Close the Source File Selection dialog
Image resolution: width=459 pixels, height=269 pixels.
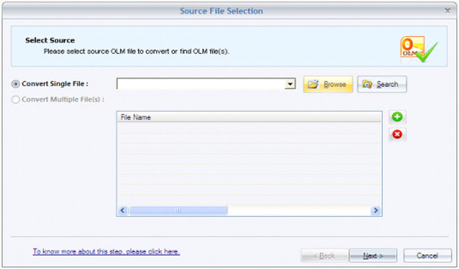448,10
